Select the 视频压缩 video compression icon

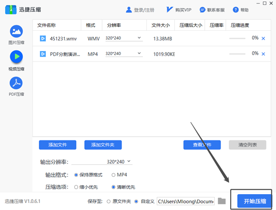tap(16, 57)
